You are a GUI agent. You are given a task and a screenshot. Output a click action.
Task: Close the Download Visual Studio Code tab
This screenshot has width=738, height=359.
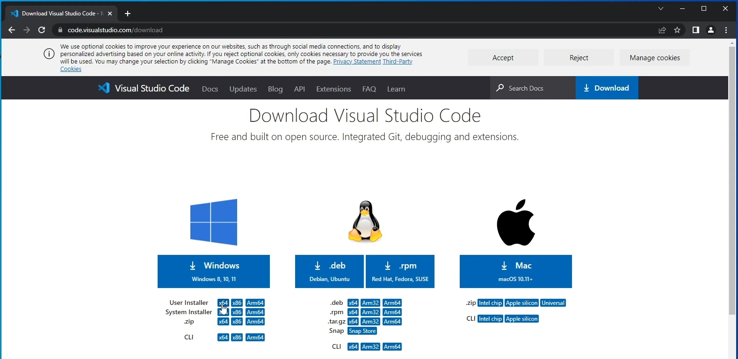click(x=110, y=14)
